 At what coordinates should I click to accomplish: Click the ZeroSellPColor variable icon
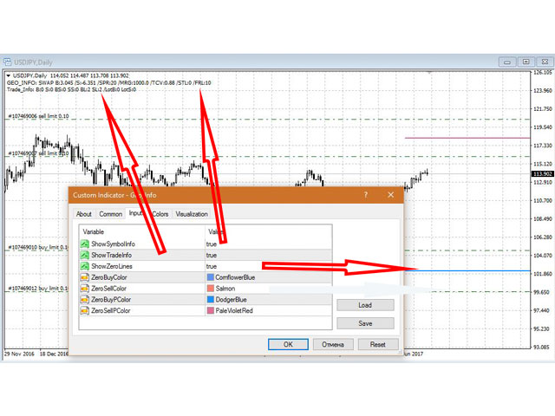(85, 310)
